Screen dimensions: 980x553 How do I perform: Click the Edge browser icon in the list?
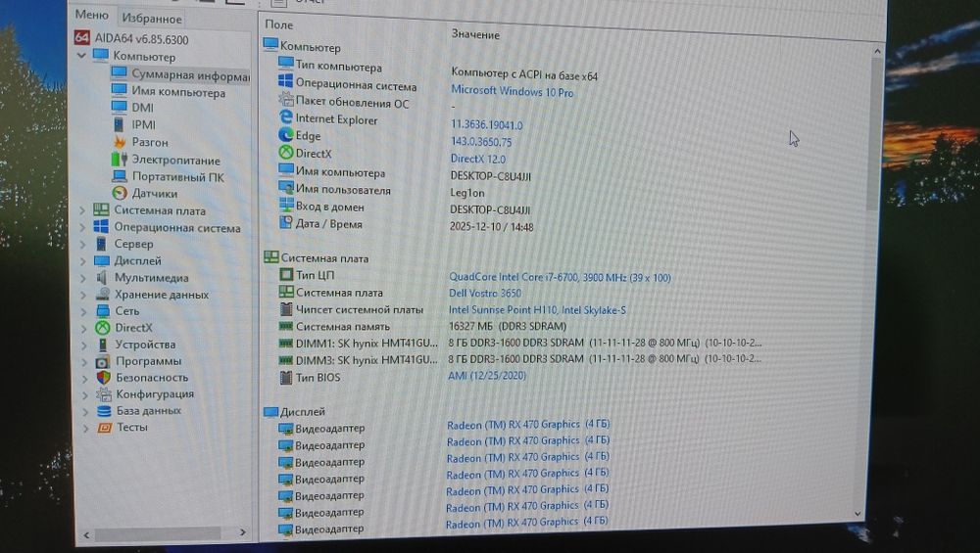(285, 135)
